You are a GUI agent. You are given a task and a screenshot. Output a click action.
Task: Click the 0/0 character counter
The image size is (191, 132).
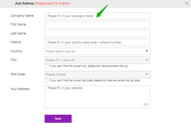tap(146, 104)
